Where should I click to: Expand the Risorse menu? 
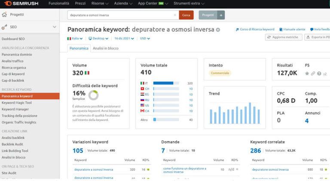tap(100, 3)
